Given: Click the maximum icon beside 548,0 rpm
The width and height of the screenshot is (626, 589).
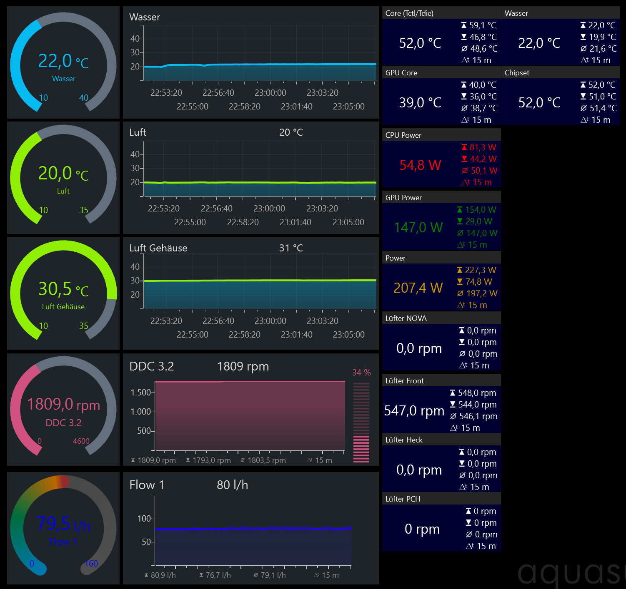Looking at the screenshot, I should [453, 393].
